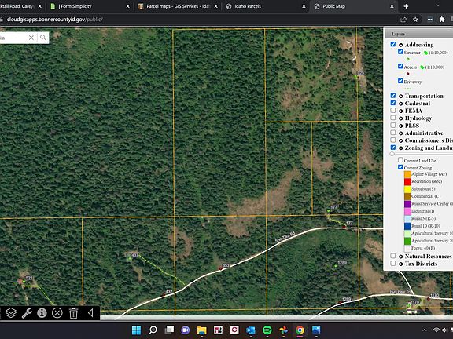
Task: Expand the Cadastral layer group
Action: 401,104
